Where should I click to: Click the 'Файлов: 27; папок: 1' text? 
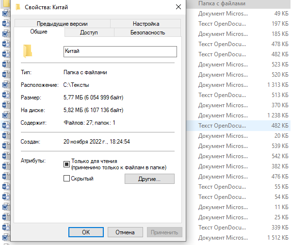coord(89,123)
